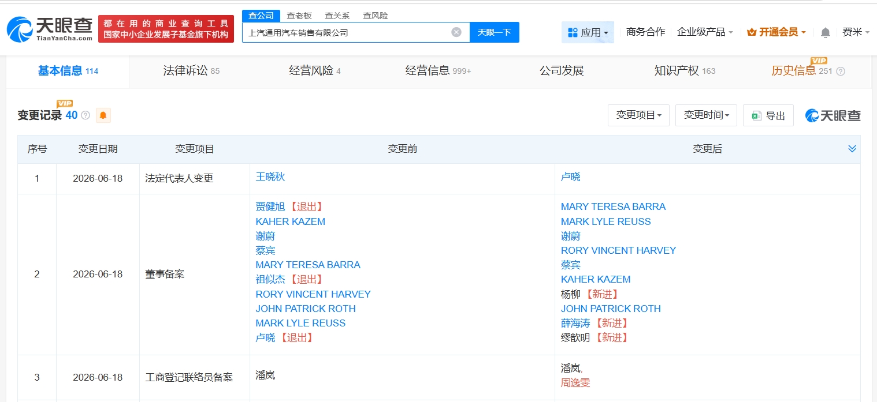The image size is (877, 402).
Task: Click 杨柳 marked 新进
Action: pos(570,294)
